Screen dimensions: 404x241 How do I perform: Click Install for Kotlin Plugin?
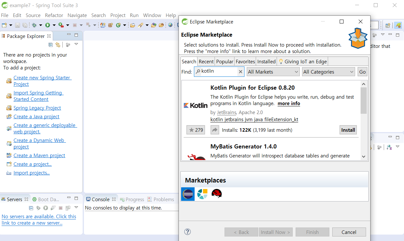348,130
